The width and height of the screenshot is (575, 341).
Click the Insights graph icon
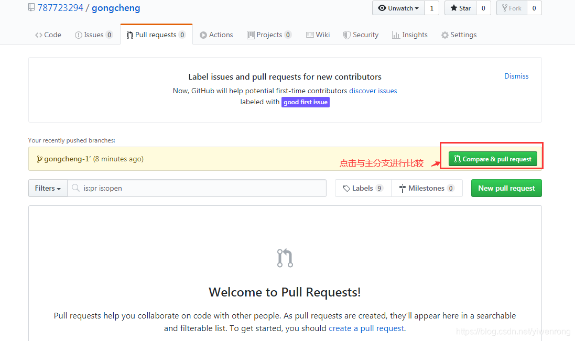(396, 35)
